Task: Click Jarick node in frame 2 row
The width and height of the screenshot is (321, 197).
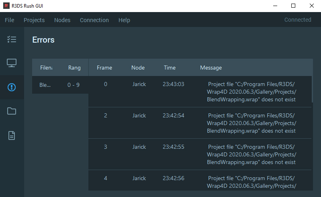Action: point(139,115)
